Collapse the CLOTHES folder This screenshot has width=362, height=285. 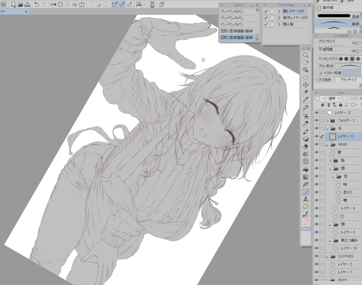click(327, 257)
